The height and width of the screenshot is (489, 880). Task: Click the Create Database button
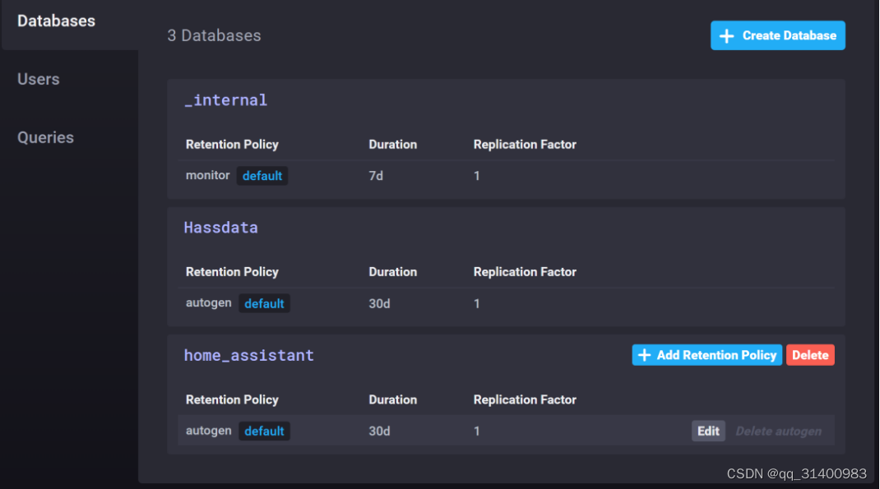pyautogui.click(x=777, y=35)
